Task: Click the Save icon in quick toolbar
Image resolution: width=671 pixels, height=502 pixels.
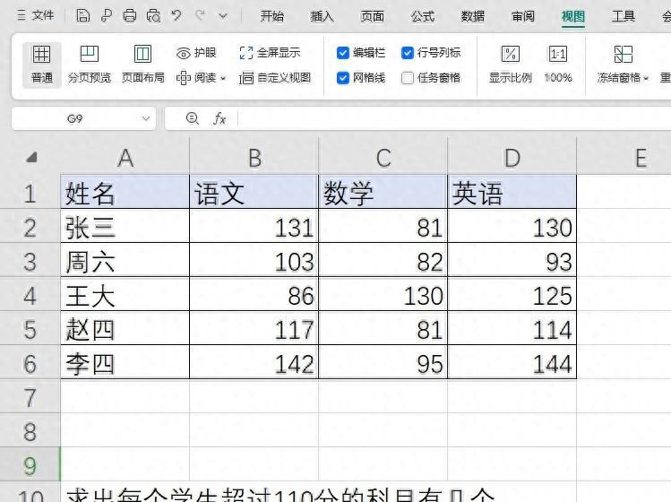Action: coord(83,16)
